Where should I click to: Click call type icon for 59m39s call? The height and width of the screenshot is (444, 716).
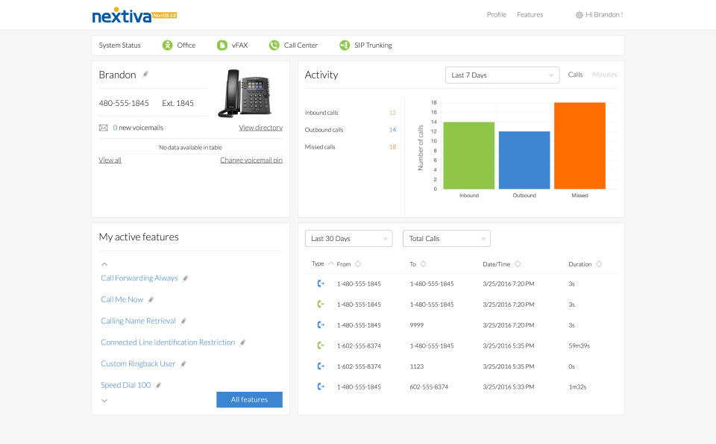click(x=321, y=345)
